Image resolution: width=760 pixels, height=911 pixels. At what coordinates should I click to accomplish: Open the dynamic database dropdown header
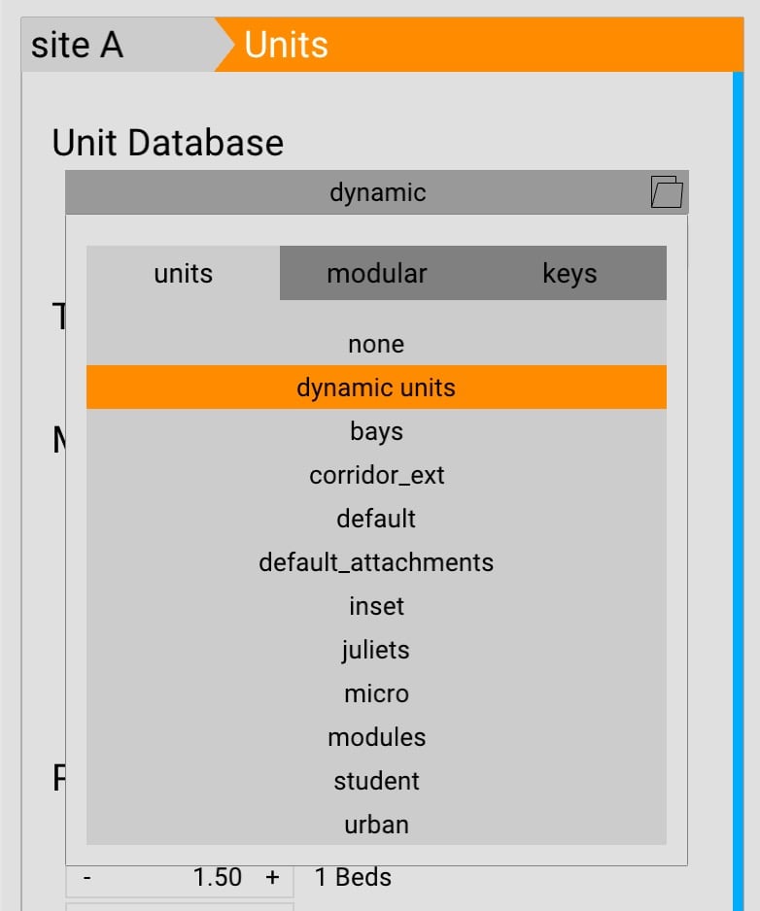(377, 192)
